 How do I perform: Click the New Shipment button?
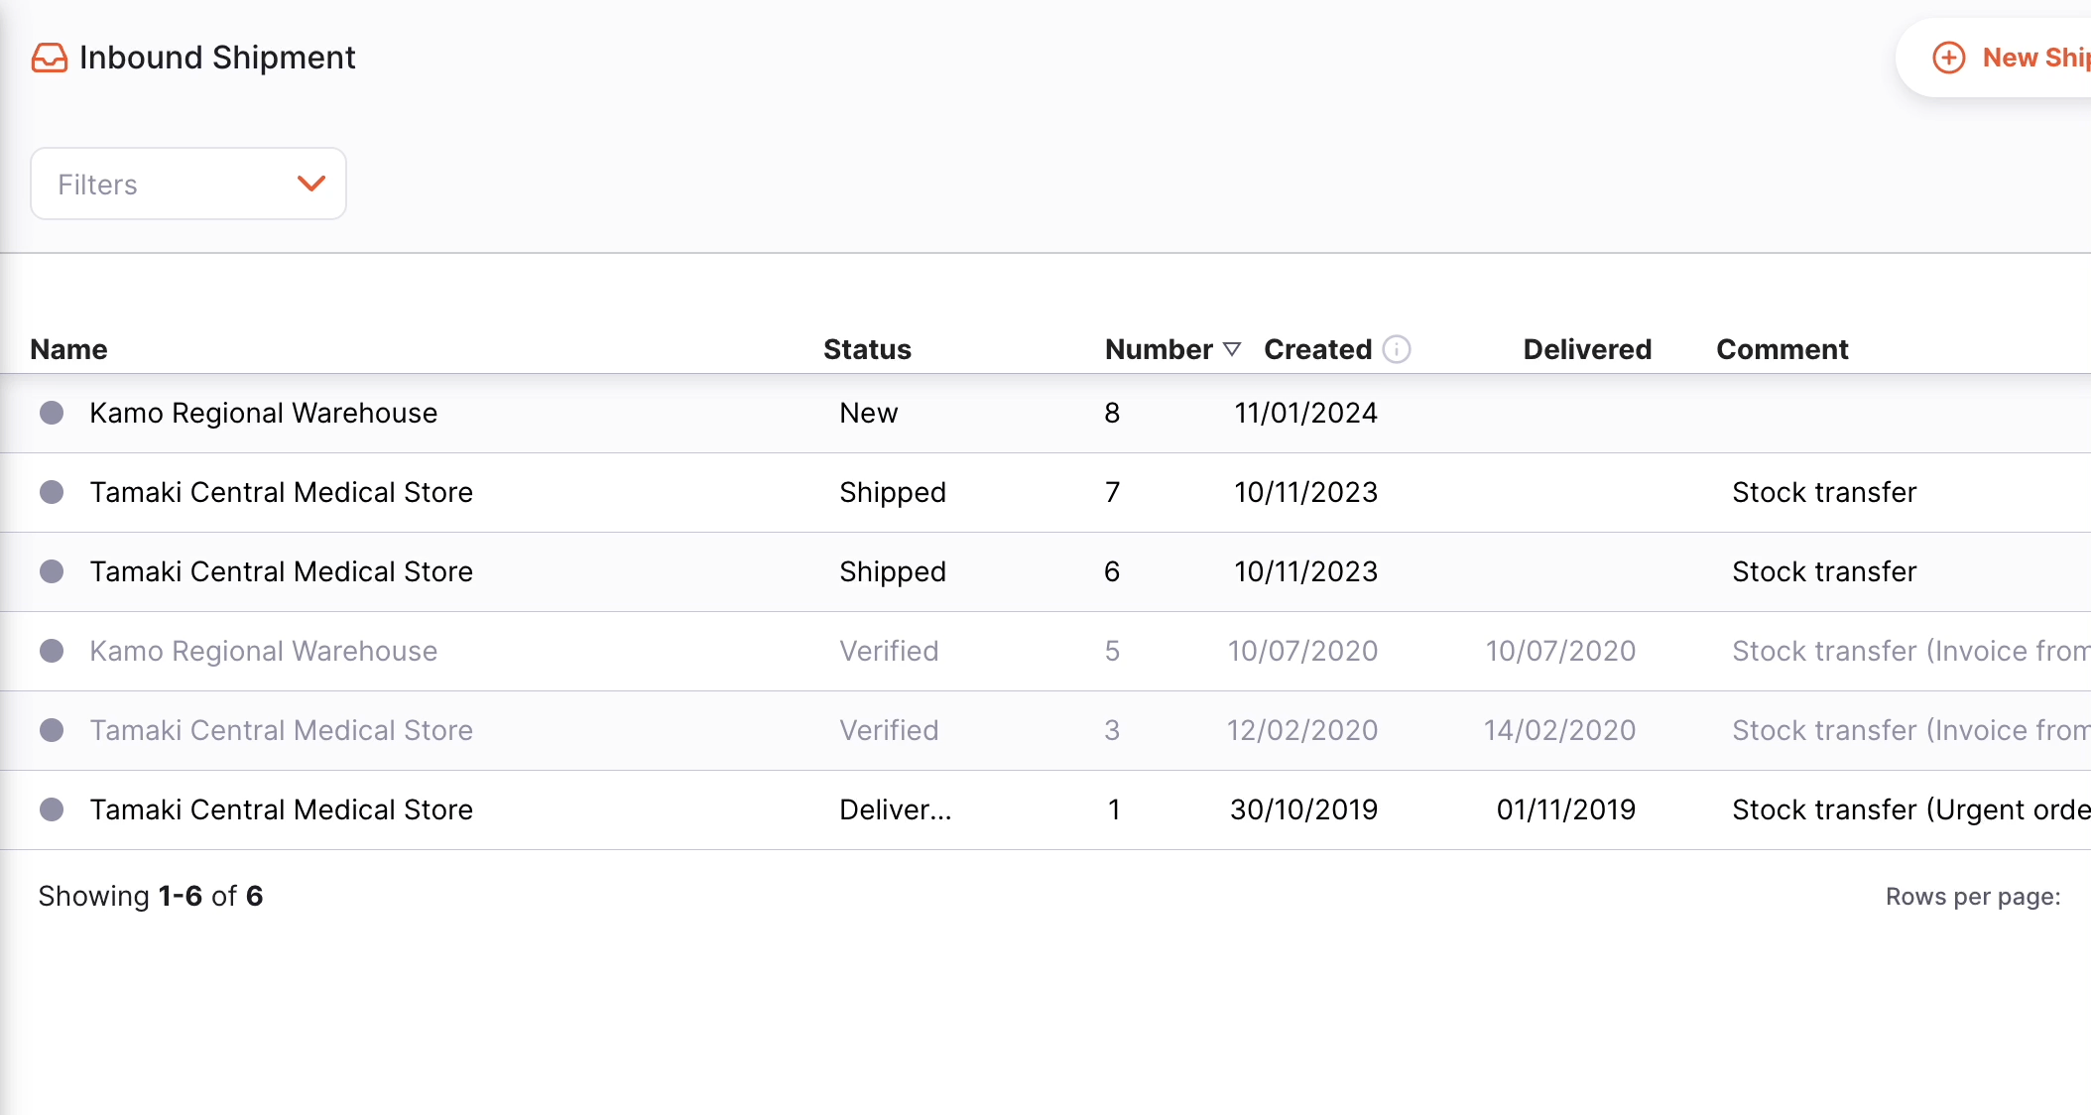tap(1994, 58)
